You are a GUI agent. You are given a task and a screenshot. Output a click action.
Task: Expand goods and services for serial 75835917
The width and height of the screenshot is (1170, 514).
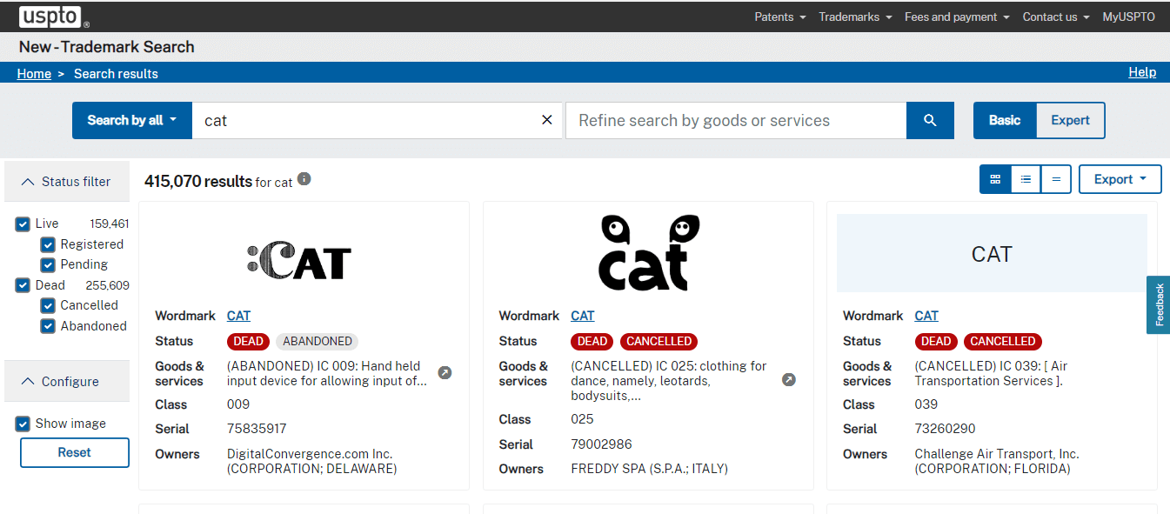point(445,373)
